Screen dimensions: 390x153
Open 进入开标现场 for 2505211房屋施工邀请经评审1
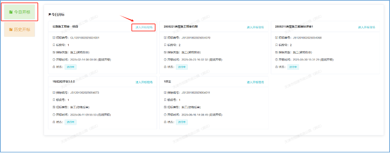click(x=367, y=27)
